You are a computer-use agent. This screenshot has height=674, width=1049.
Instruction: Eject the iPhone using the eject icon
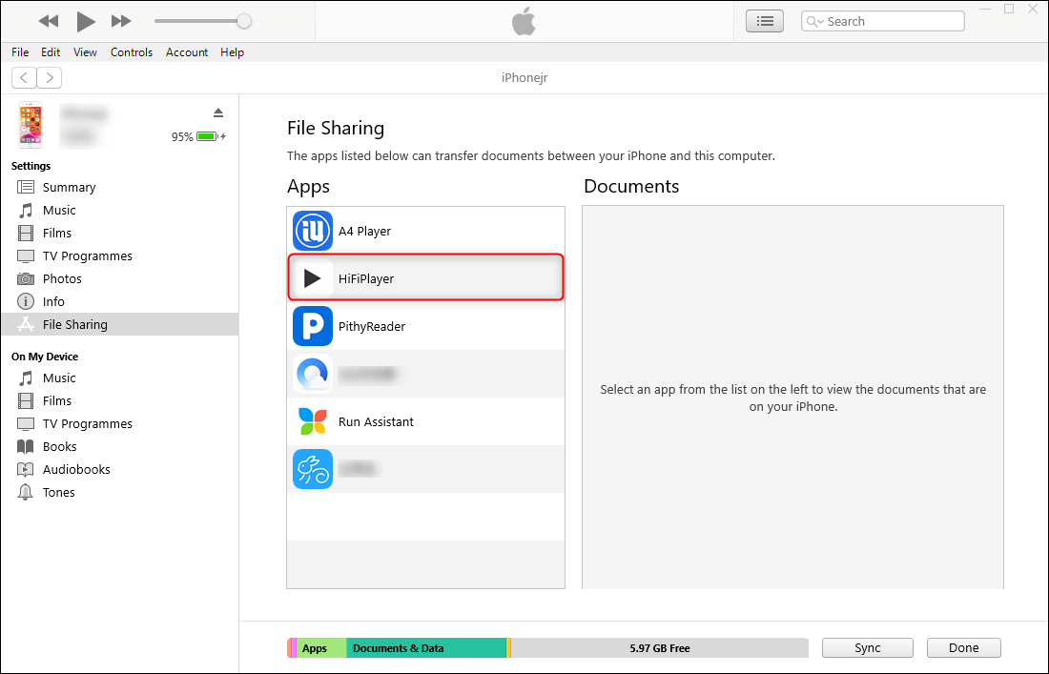(218, 112)
